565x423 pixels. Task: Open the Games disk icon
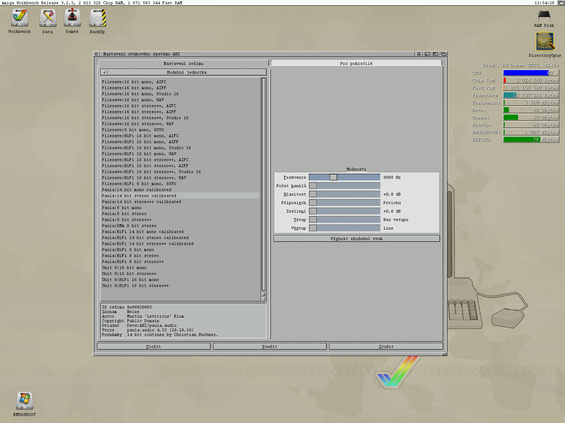point(72,18)
